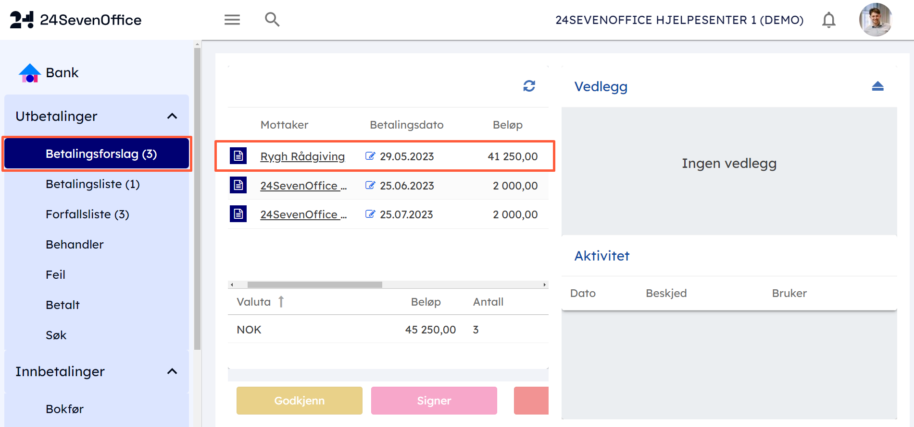This screenshot has width=914, height=427.
Task: Click the refresh icon above the table
Action: [x=529, y=86]
